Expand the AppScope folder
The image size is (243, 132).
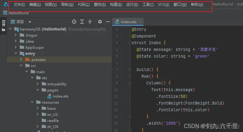(16, 47)
